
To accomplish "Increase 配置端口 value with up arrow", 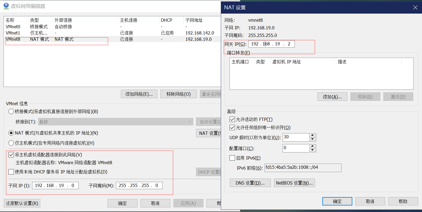I will pyautogui.click(x=313, y=146).
